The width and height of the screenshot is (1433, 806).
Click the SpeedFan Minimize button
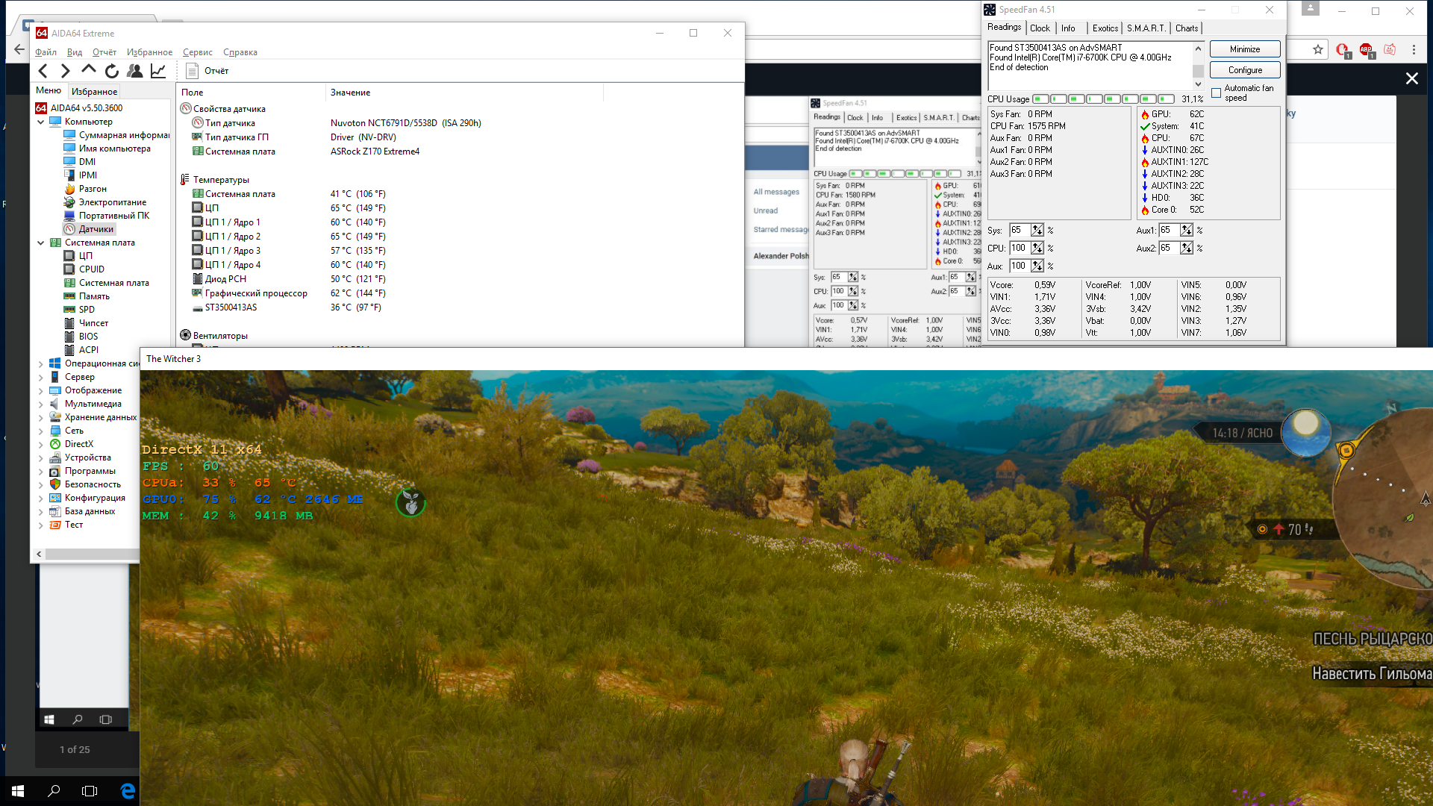[x=1245, y=49]
